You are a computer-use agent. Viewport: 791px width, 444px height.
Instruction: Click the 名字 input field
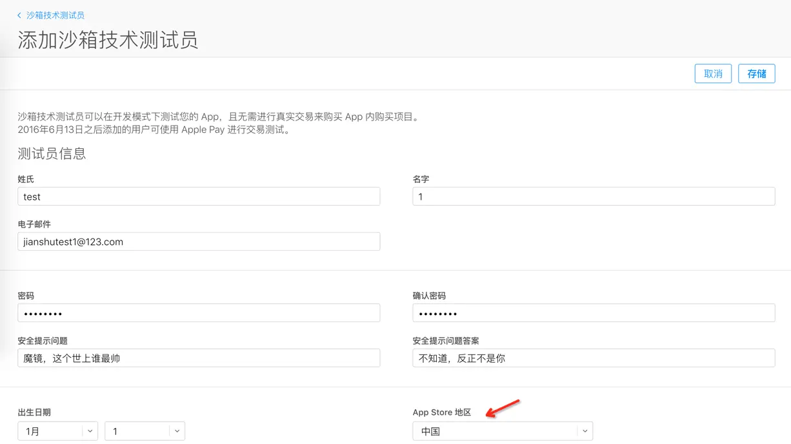point(594,197)
